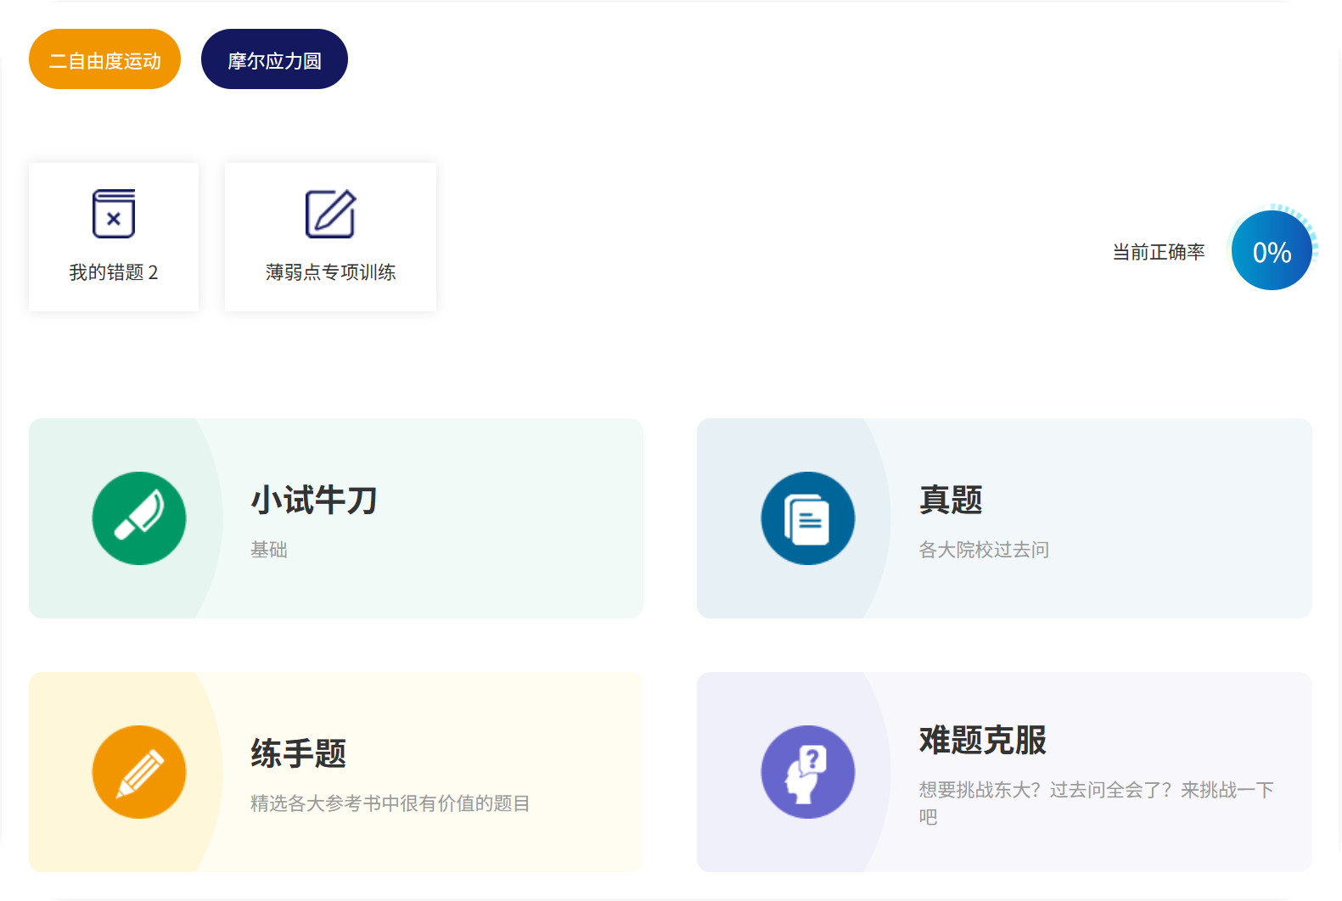
Task: Select the 二自由度运动 topic tab
Action: [x=104, y=59]
